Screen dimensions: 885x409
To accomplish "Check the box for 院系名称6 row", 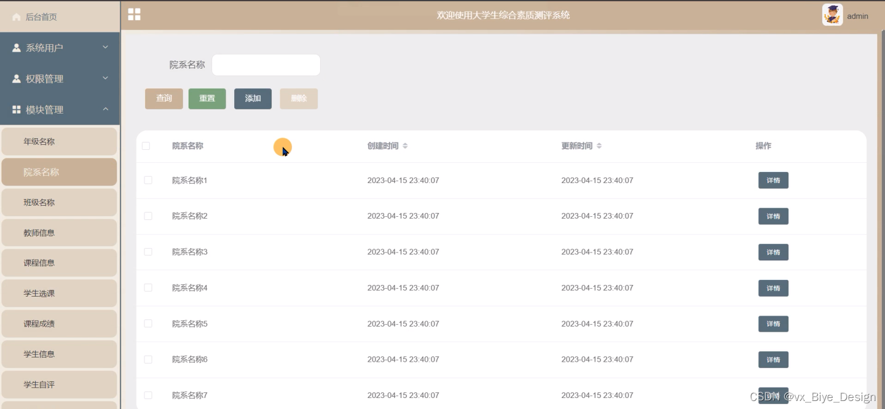I will pos(148,359).
